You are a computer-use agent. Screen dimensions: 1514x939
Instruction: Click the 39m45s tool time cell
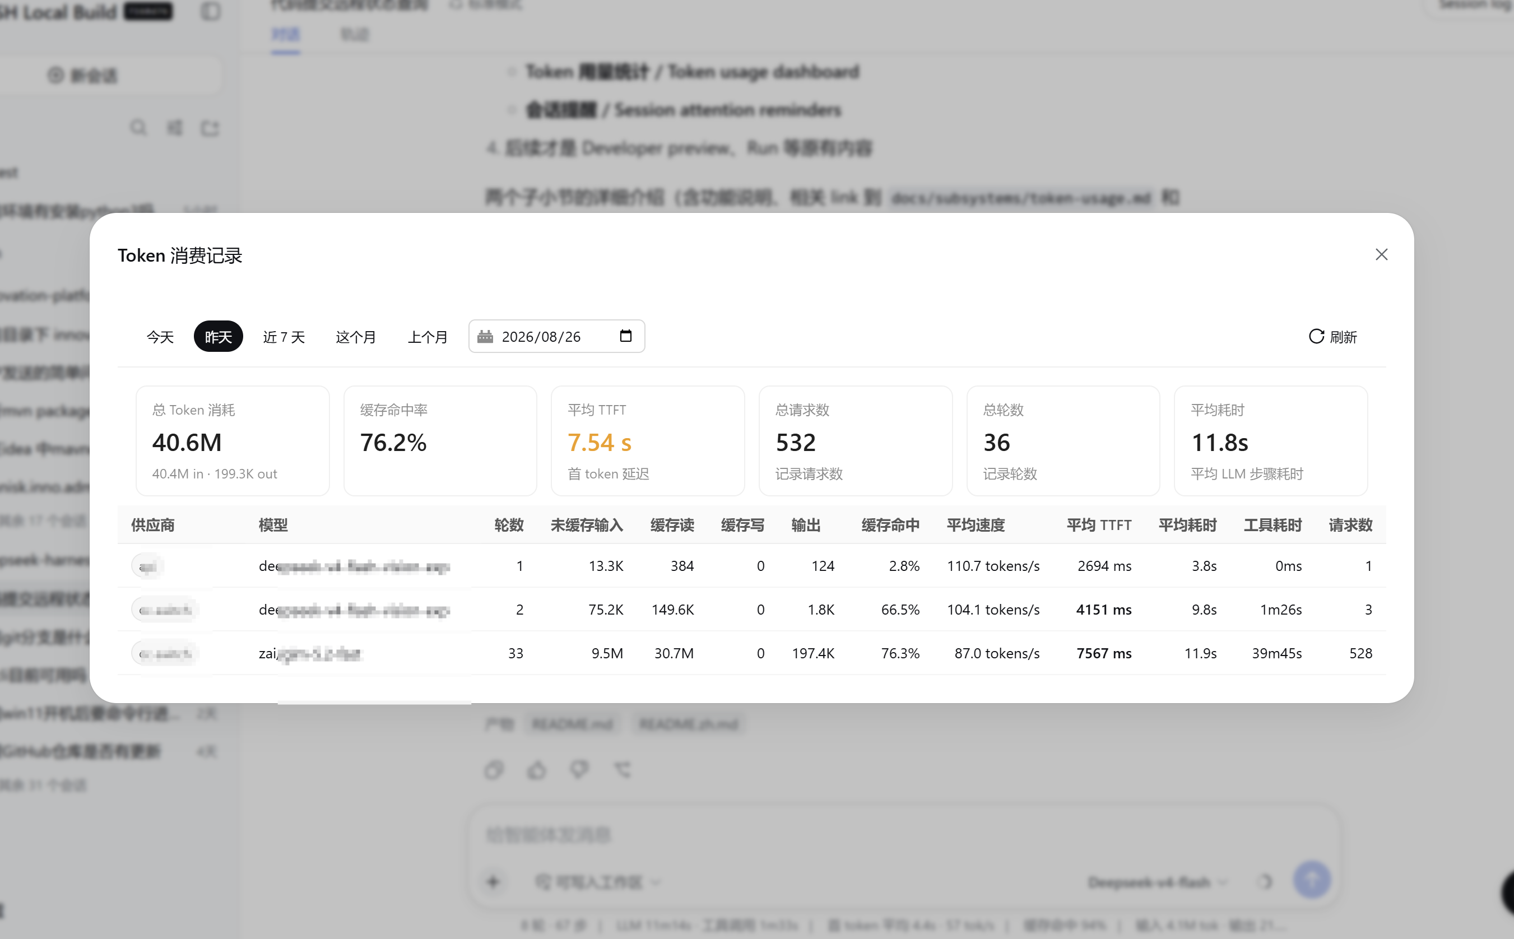pyautogui.click(x=1276, y=653)
